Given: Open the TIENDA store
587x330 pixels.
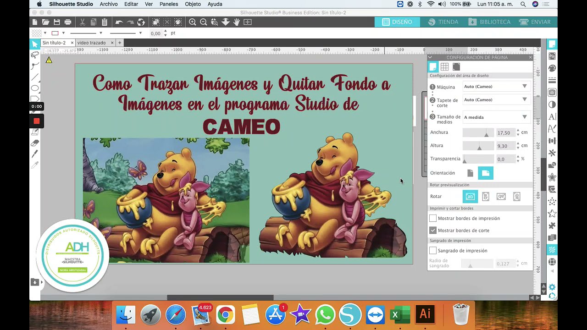Looking at the screenshot, I should 443,22.
